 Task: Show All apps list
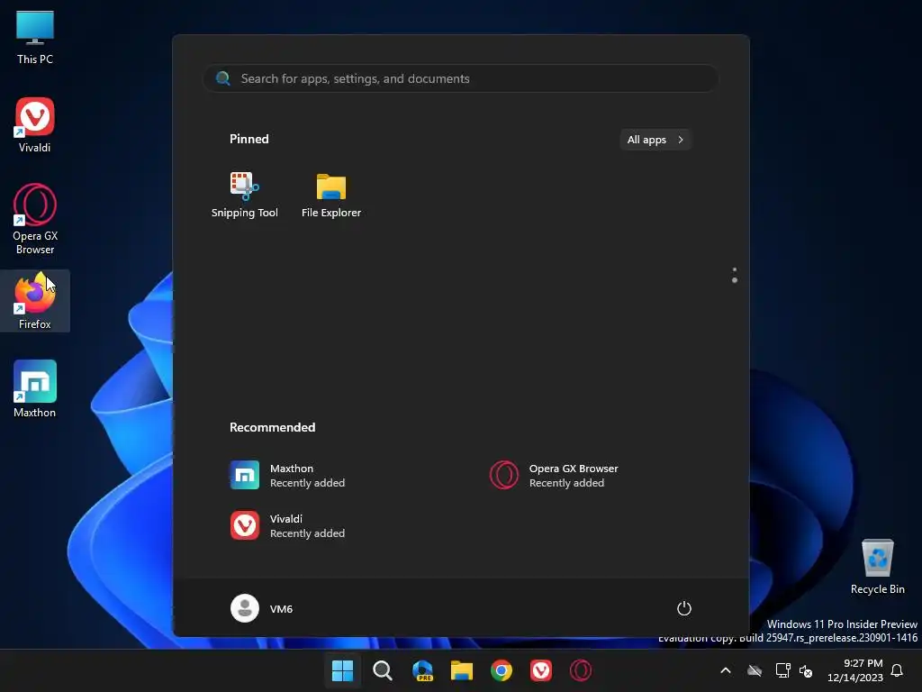click(x=655, y=140)
